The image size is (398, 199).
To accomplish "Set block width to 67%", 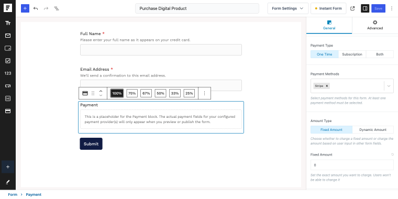I will 146,93.
